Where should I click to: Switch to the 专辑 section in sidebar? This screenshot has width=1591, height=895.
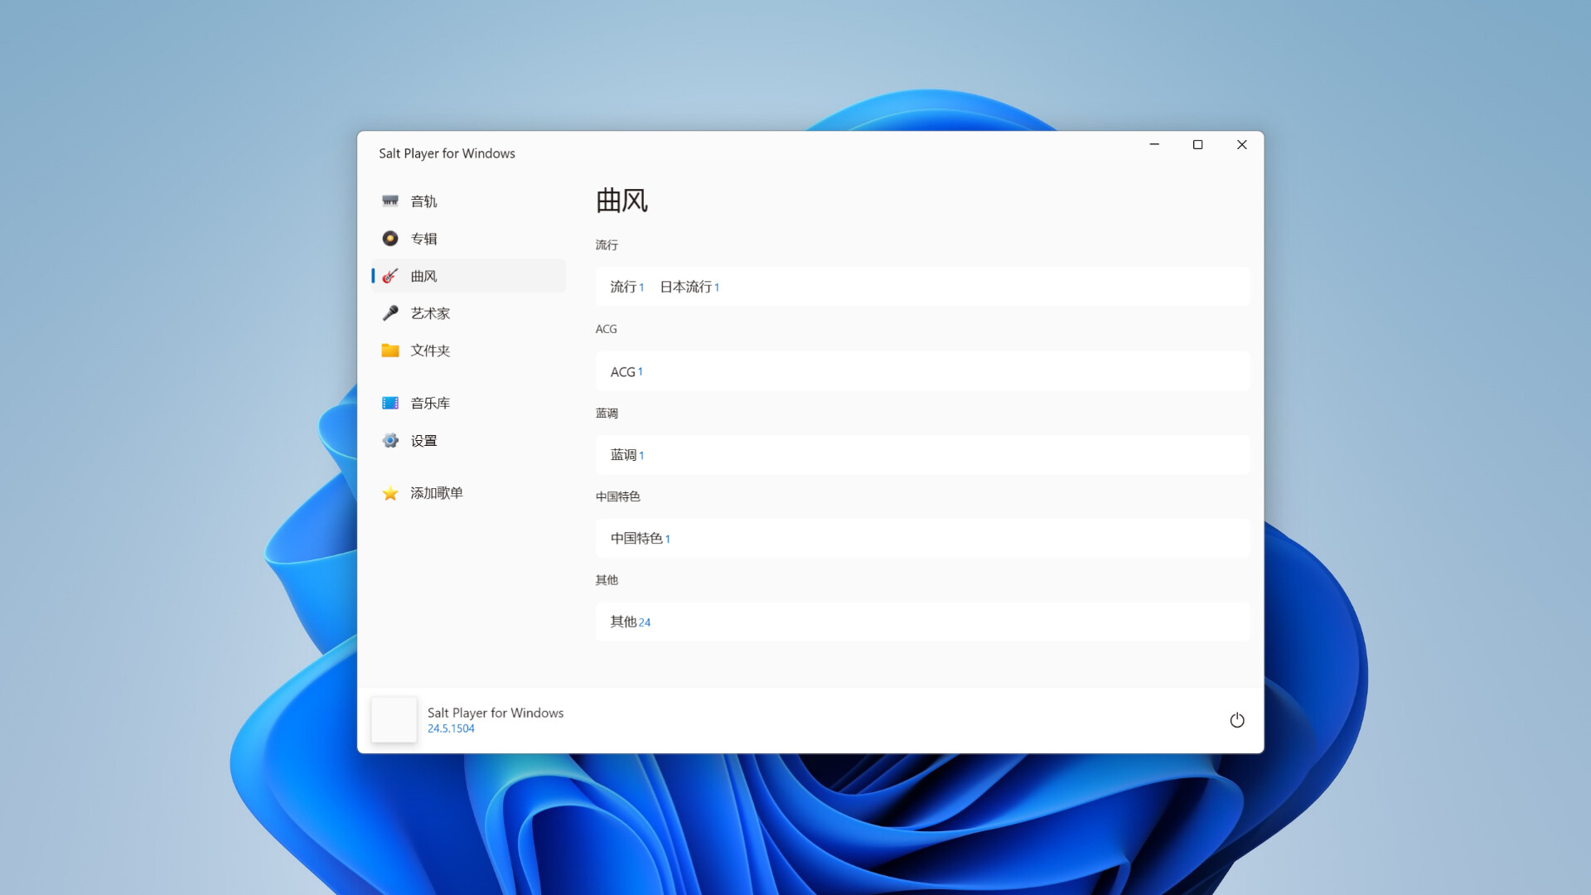[424, 238]
